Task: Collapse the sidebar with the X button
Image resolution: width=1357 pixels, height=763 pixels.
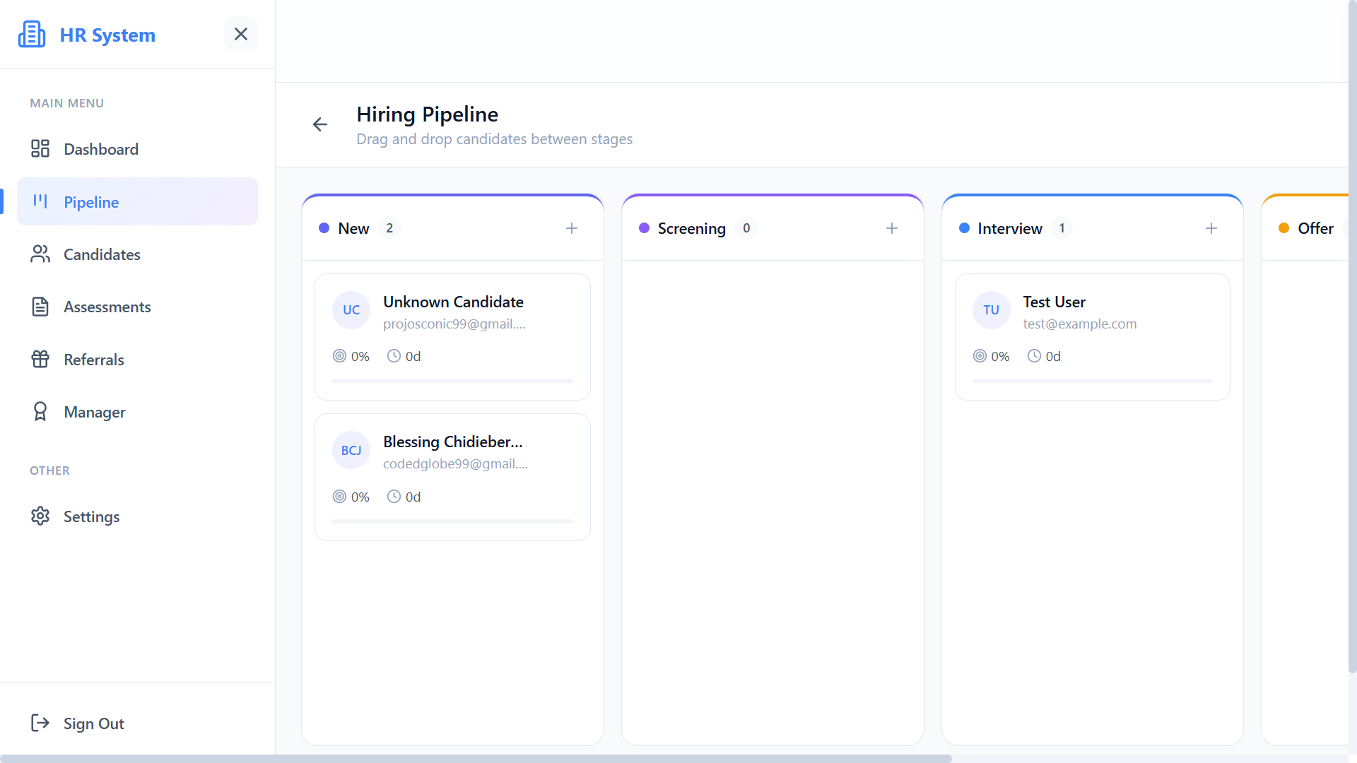Action: (x=240, y=33)
